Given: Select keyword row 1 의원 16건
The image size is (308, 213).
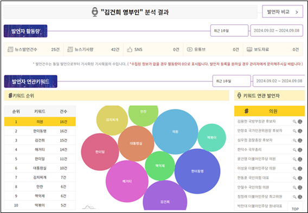Looking at the screenshot, I should [40, 122].
